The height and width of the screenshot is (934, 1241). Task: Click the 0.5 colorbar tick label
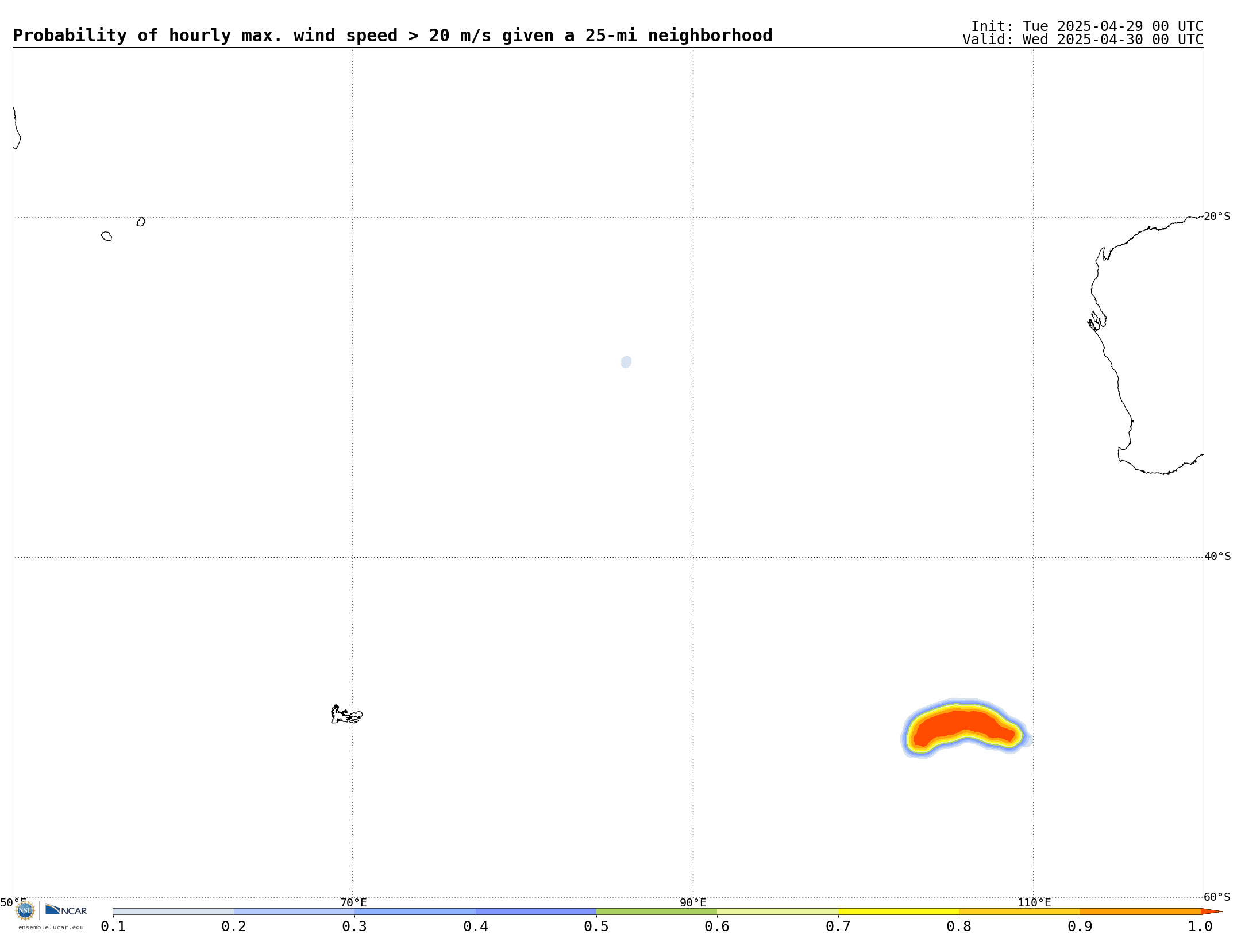[x=596, y=926]
